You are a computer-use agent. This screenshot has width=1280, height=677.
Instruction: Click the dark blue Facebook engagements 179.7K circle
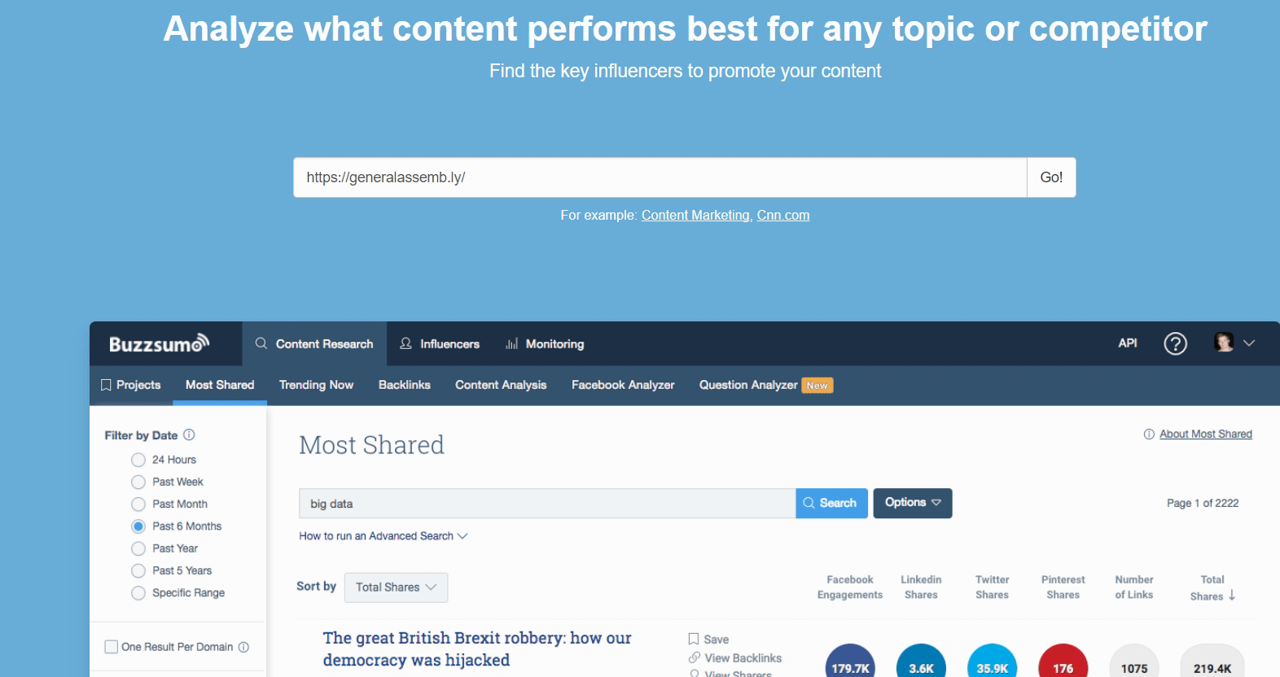click(x=850, y=665)
